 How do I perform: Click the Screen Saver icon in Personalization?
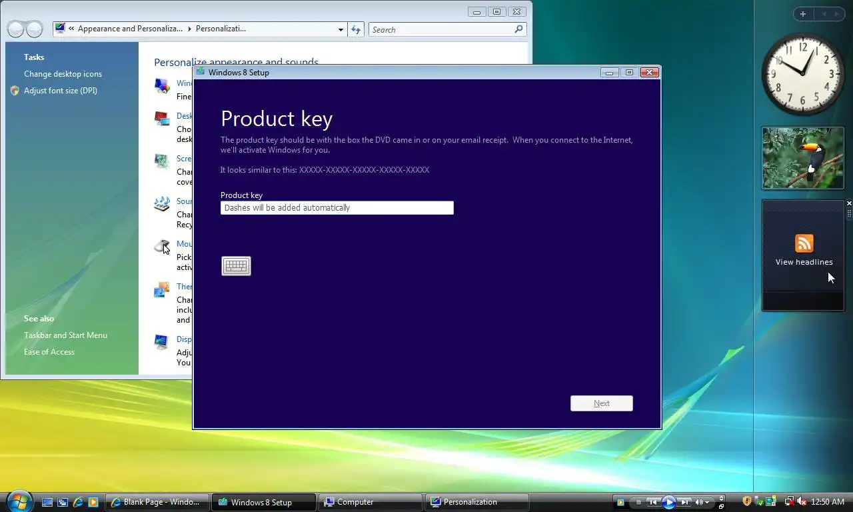(x=162, y=161)
